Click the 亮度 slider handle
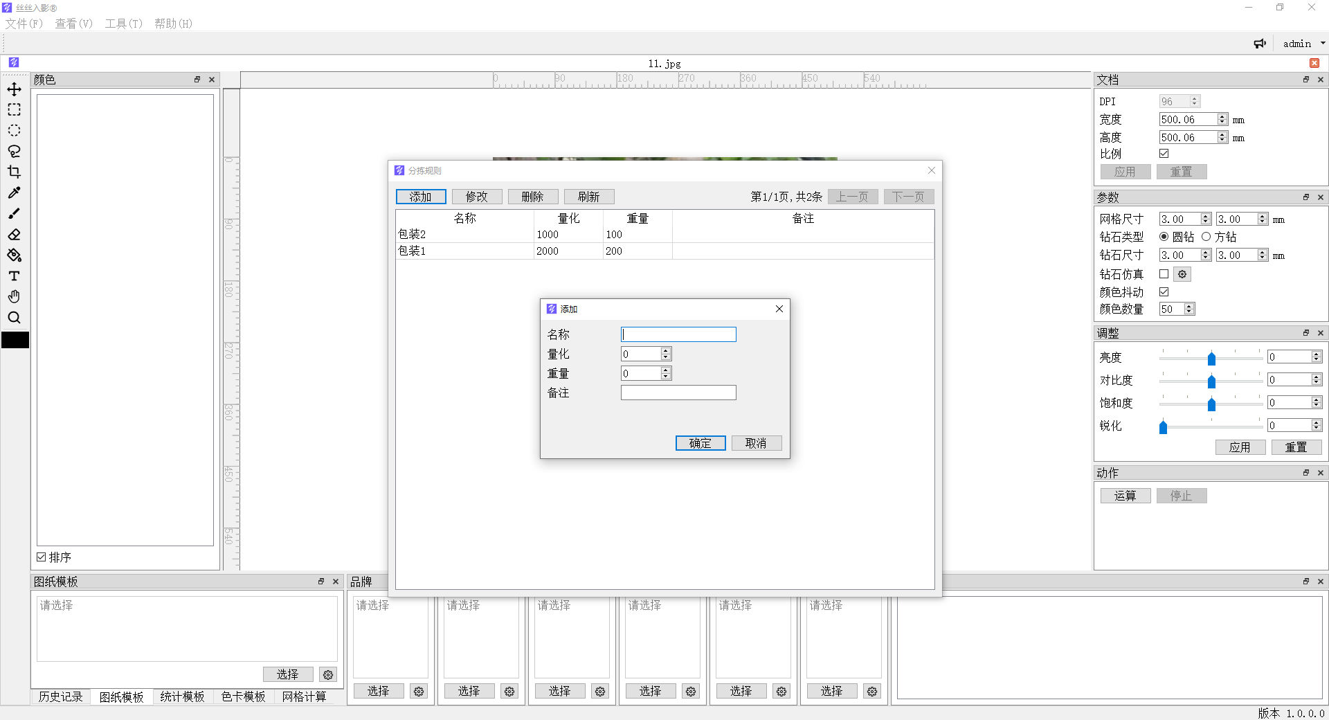The height and width of the screenshot is (720, 1329). click(x=1211, y=358)
